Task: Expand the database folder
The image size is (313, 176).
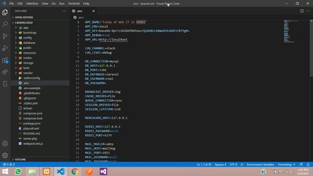Action: pyautogui.click(x=40, y=43)
